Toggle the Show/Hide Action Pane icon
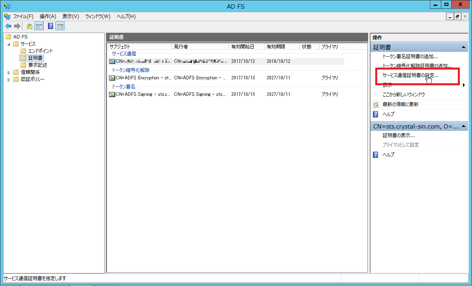 click(x=60, y=26)
